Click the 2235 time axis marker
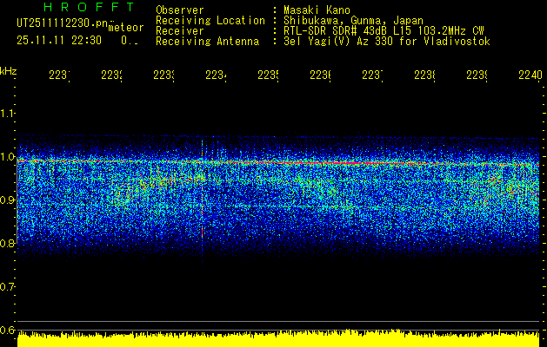The width and height of the screenshot is (547, 347). pyautogui.click(x=268, y=75)
